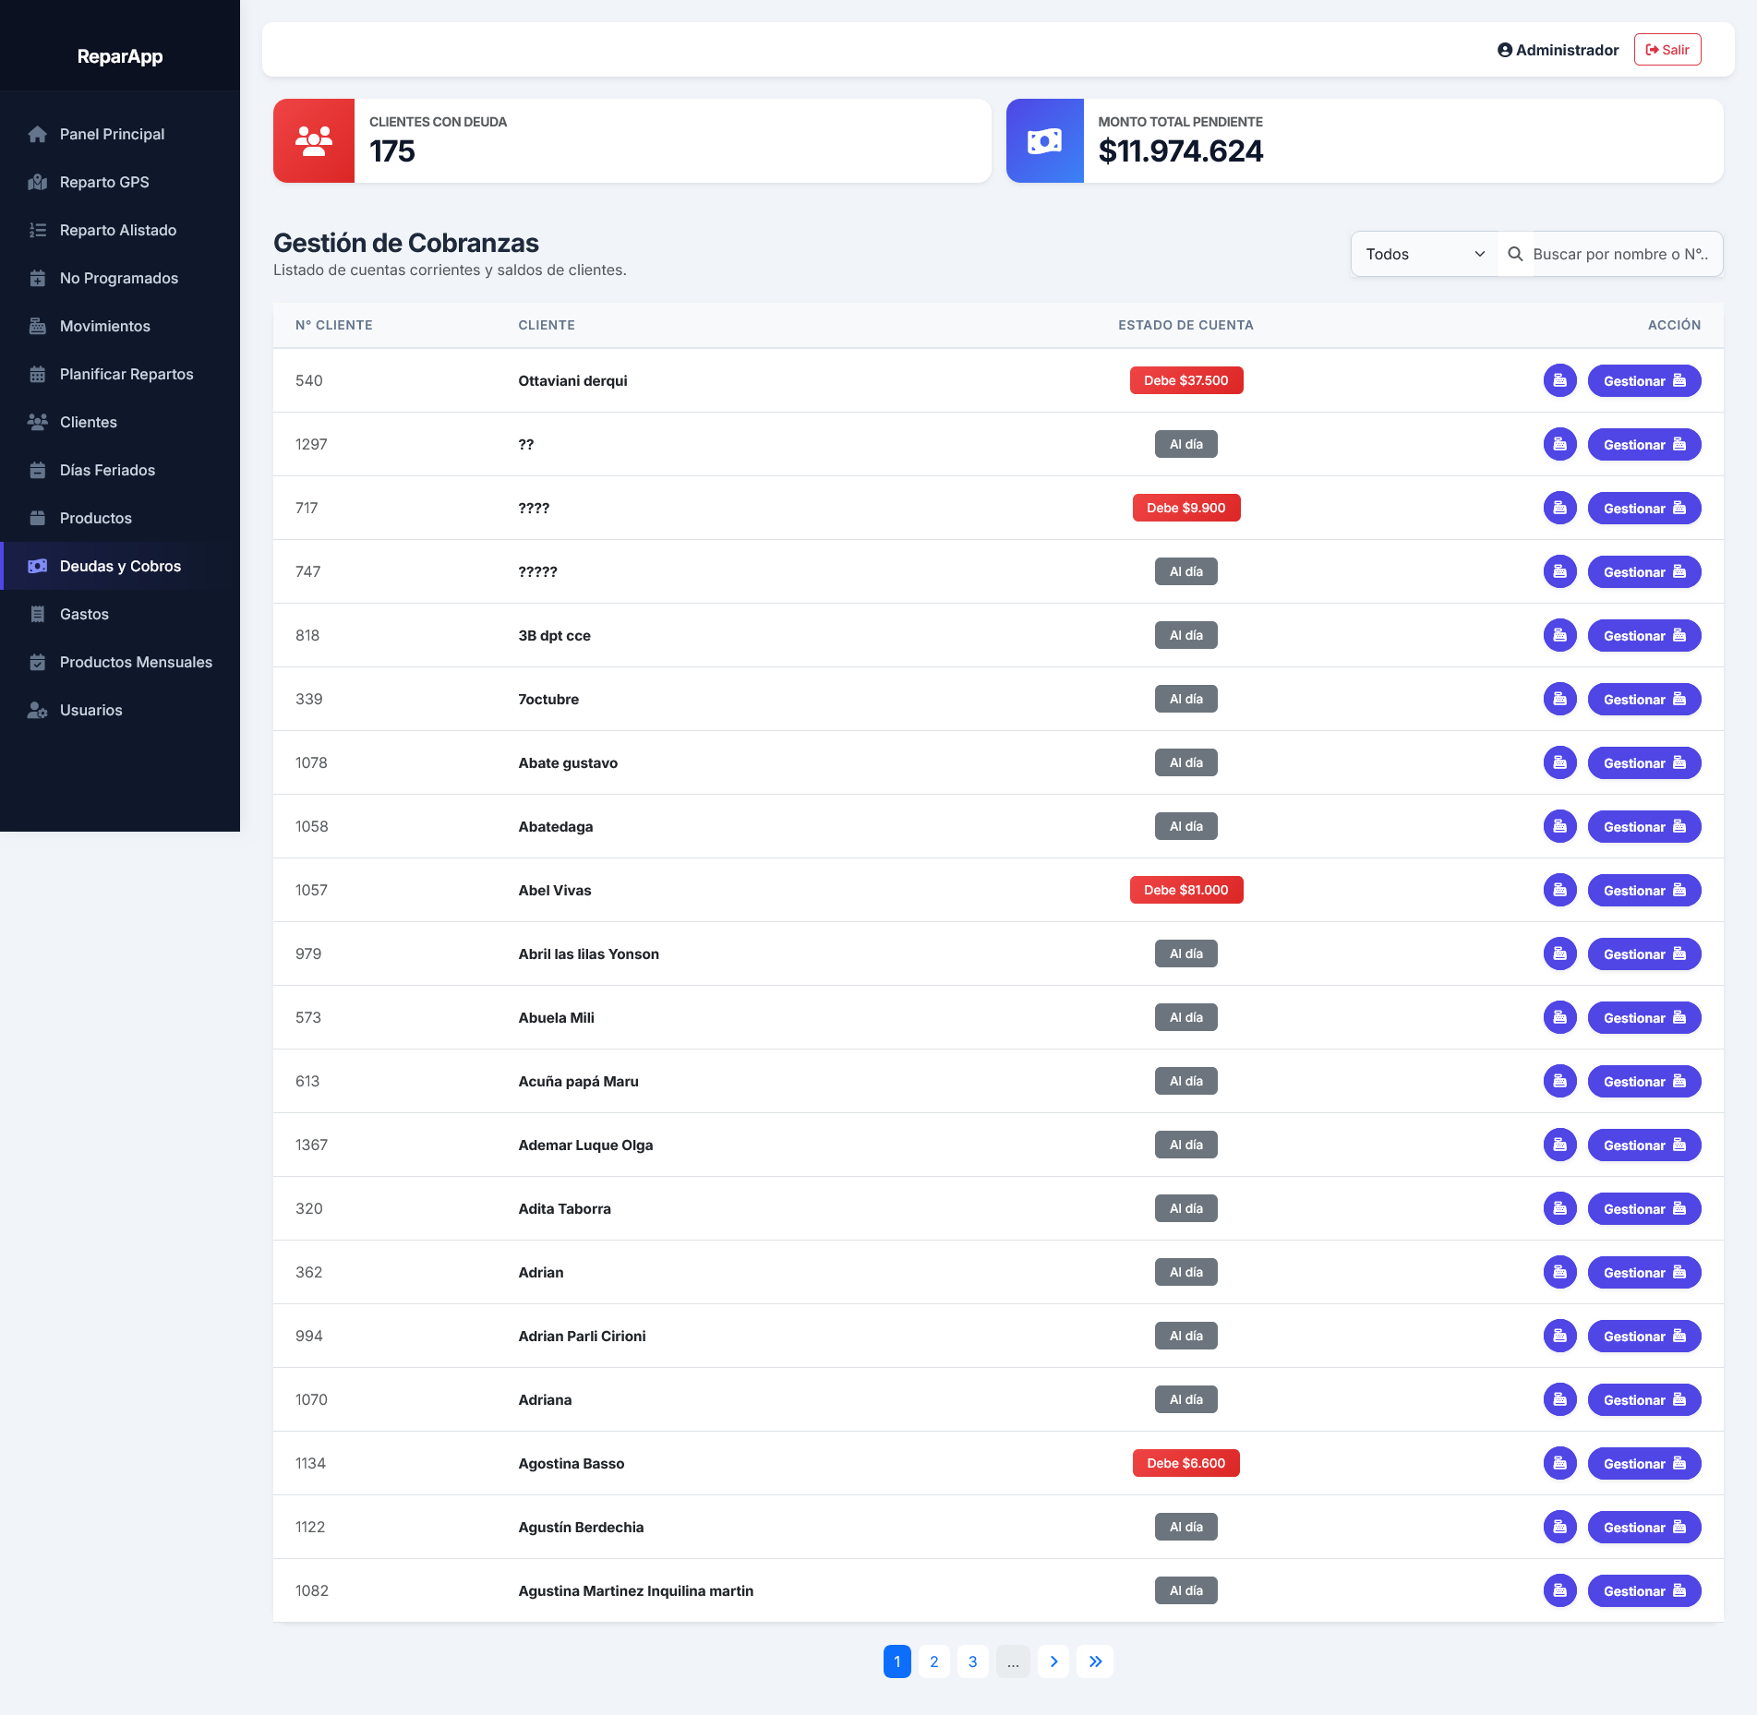The width and height of the screenshot is (1757, 1715).
Task: Click client name Agustina Martinez Inquilina martin
Action: [635, 1590]
